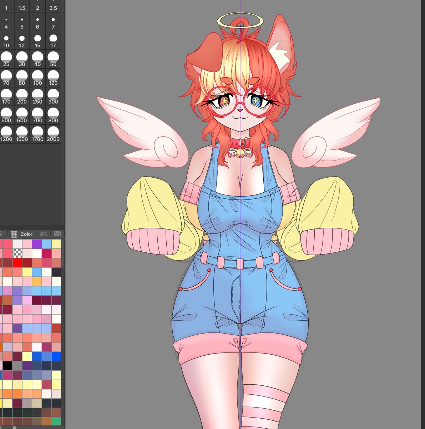This screenshot has width=425, height=429.
Task: Switch brush size to 120
Action: pos(53,77)
